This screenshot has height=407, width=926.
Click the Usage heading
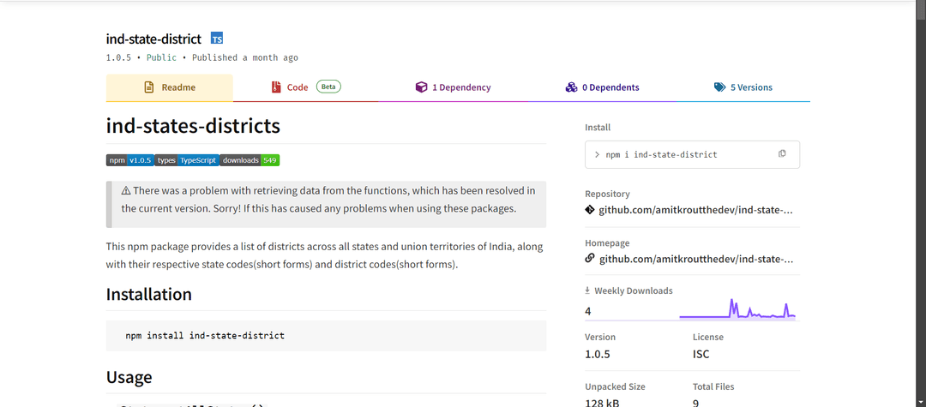[x=129, y=377]
